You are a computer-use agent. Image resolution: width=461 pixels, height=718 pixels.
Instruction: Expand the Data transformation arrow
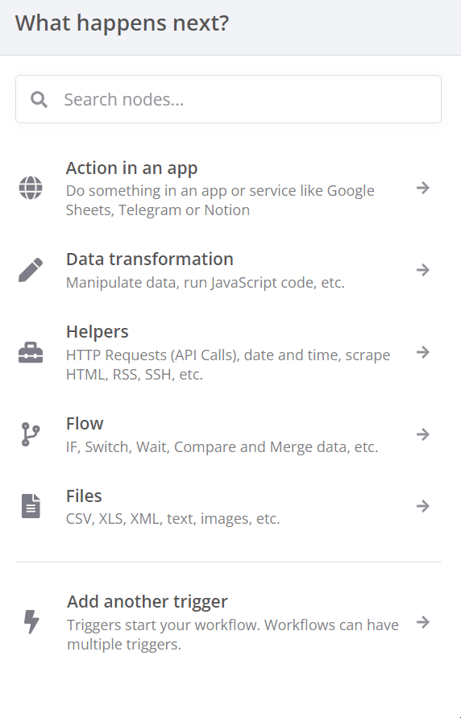pyautogui.click(x=423, y=270)
